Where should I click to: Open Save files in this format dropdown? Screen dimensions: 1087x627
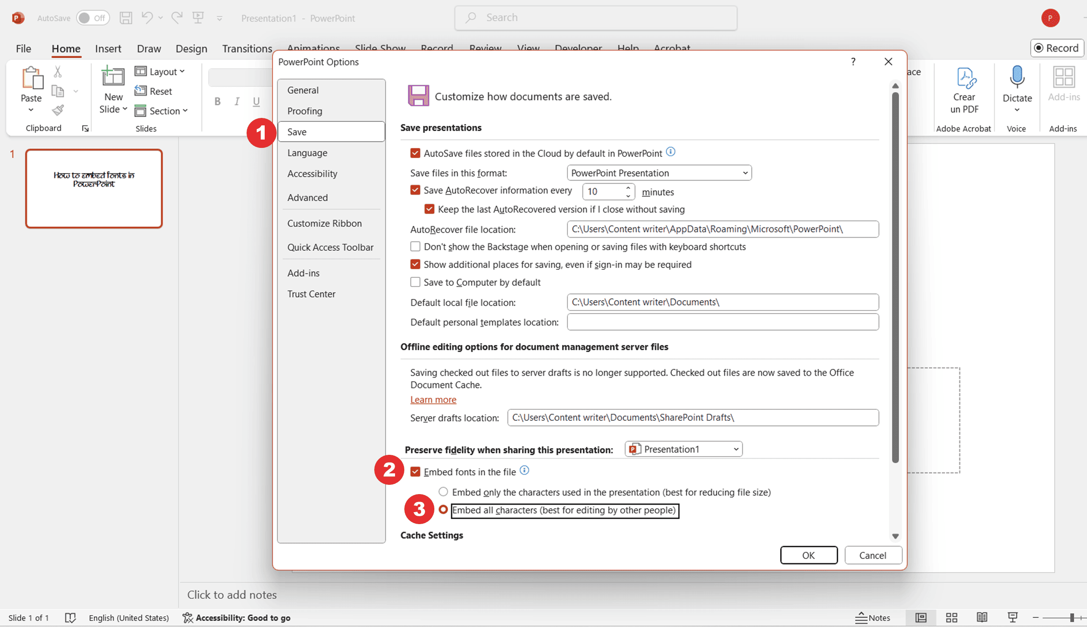pyautogui.click(x=659, y=173)
